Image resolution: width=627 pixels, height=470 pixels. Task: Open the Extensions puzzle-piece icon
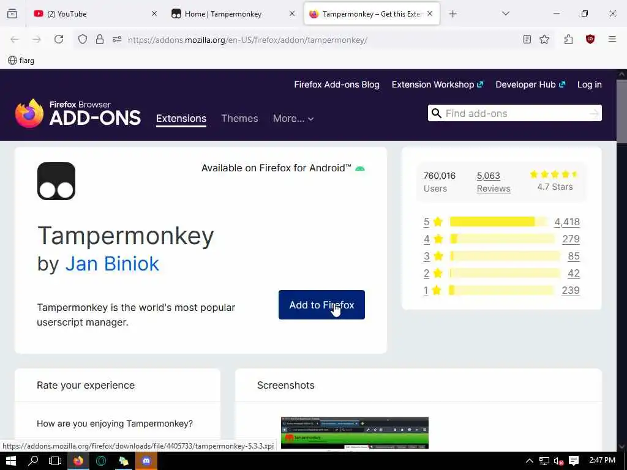(568, 39)
